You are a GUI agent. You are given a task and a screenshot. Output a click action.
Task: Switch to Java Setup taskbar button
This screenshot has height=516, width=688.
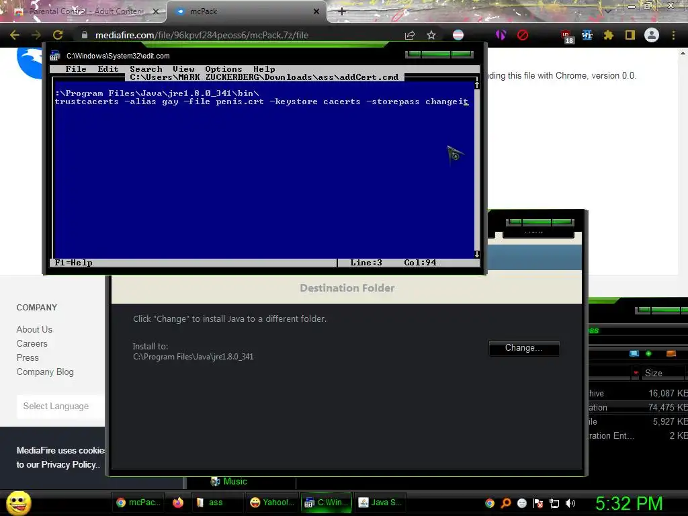[x=380, y=503]
